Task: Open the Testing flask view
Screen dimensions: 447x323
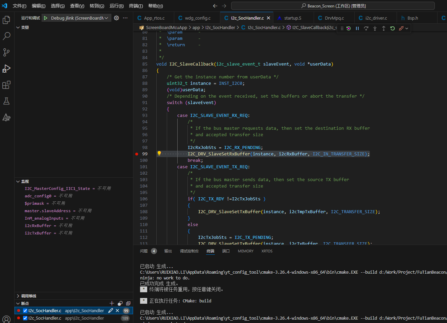Action: pyautogui.click(x=6, y=101)
